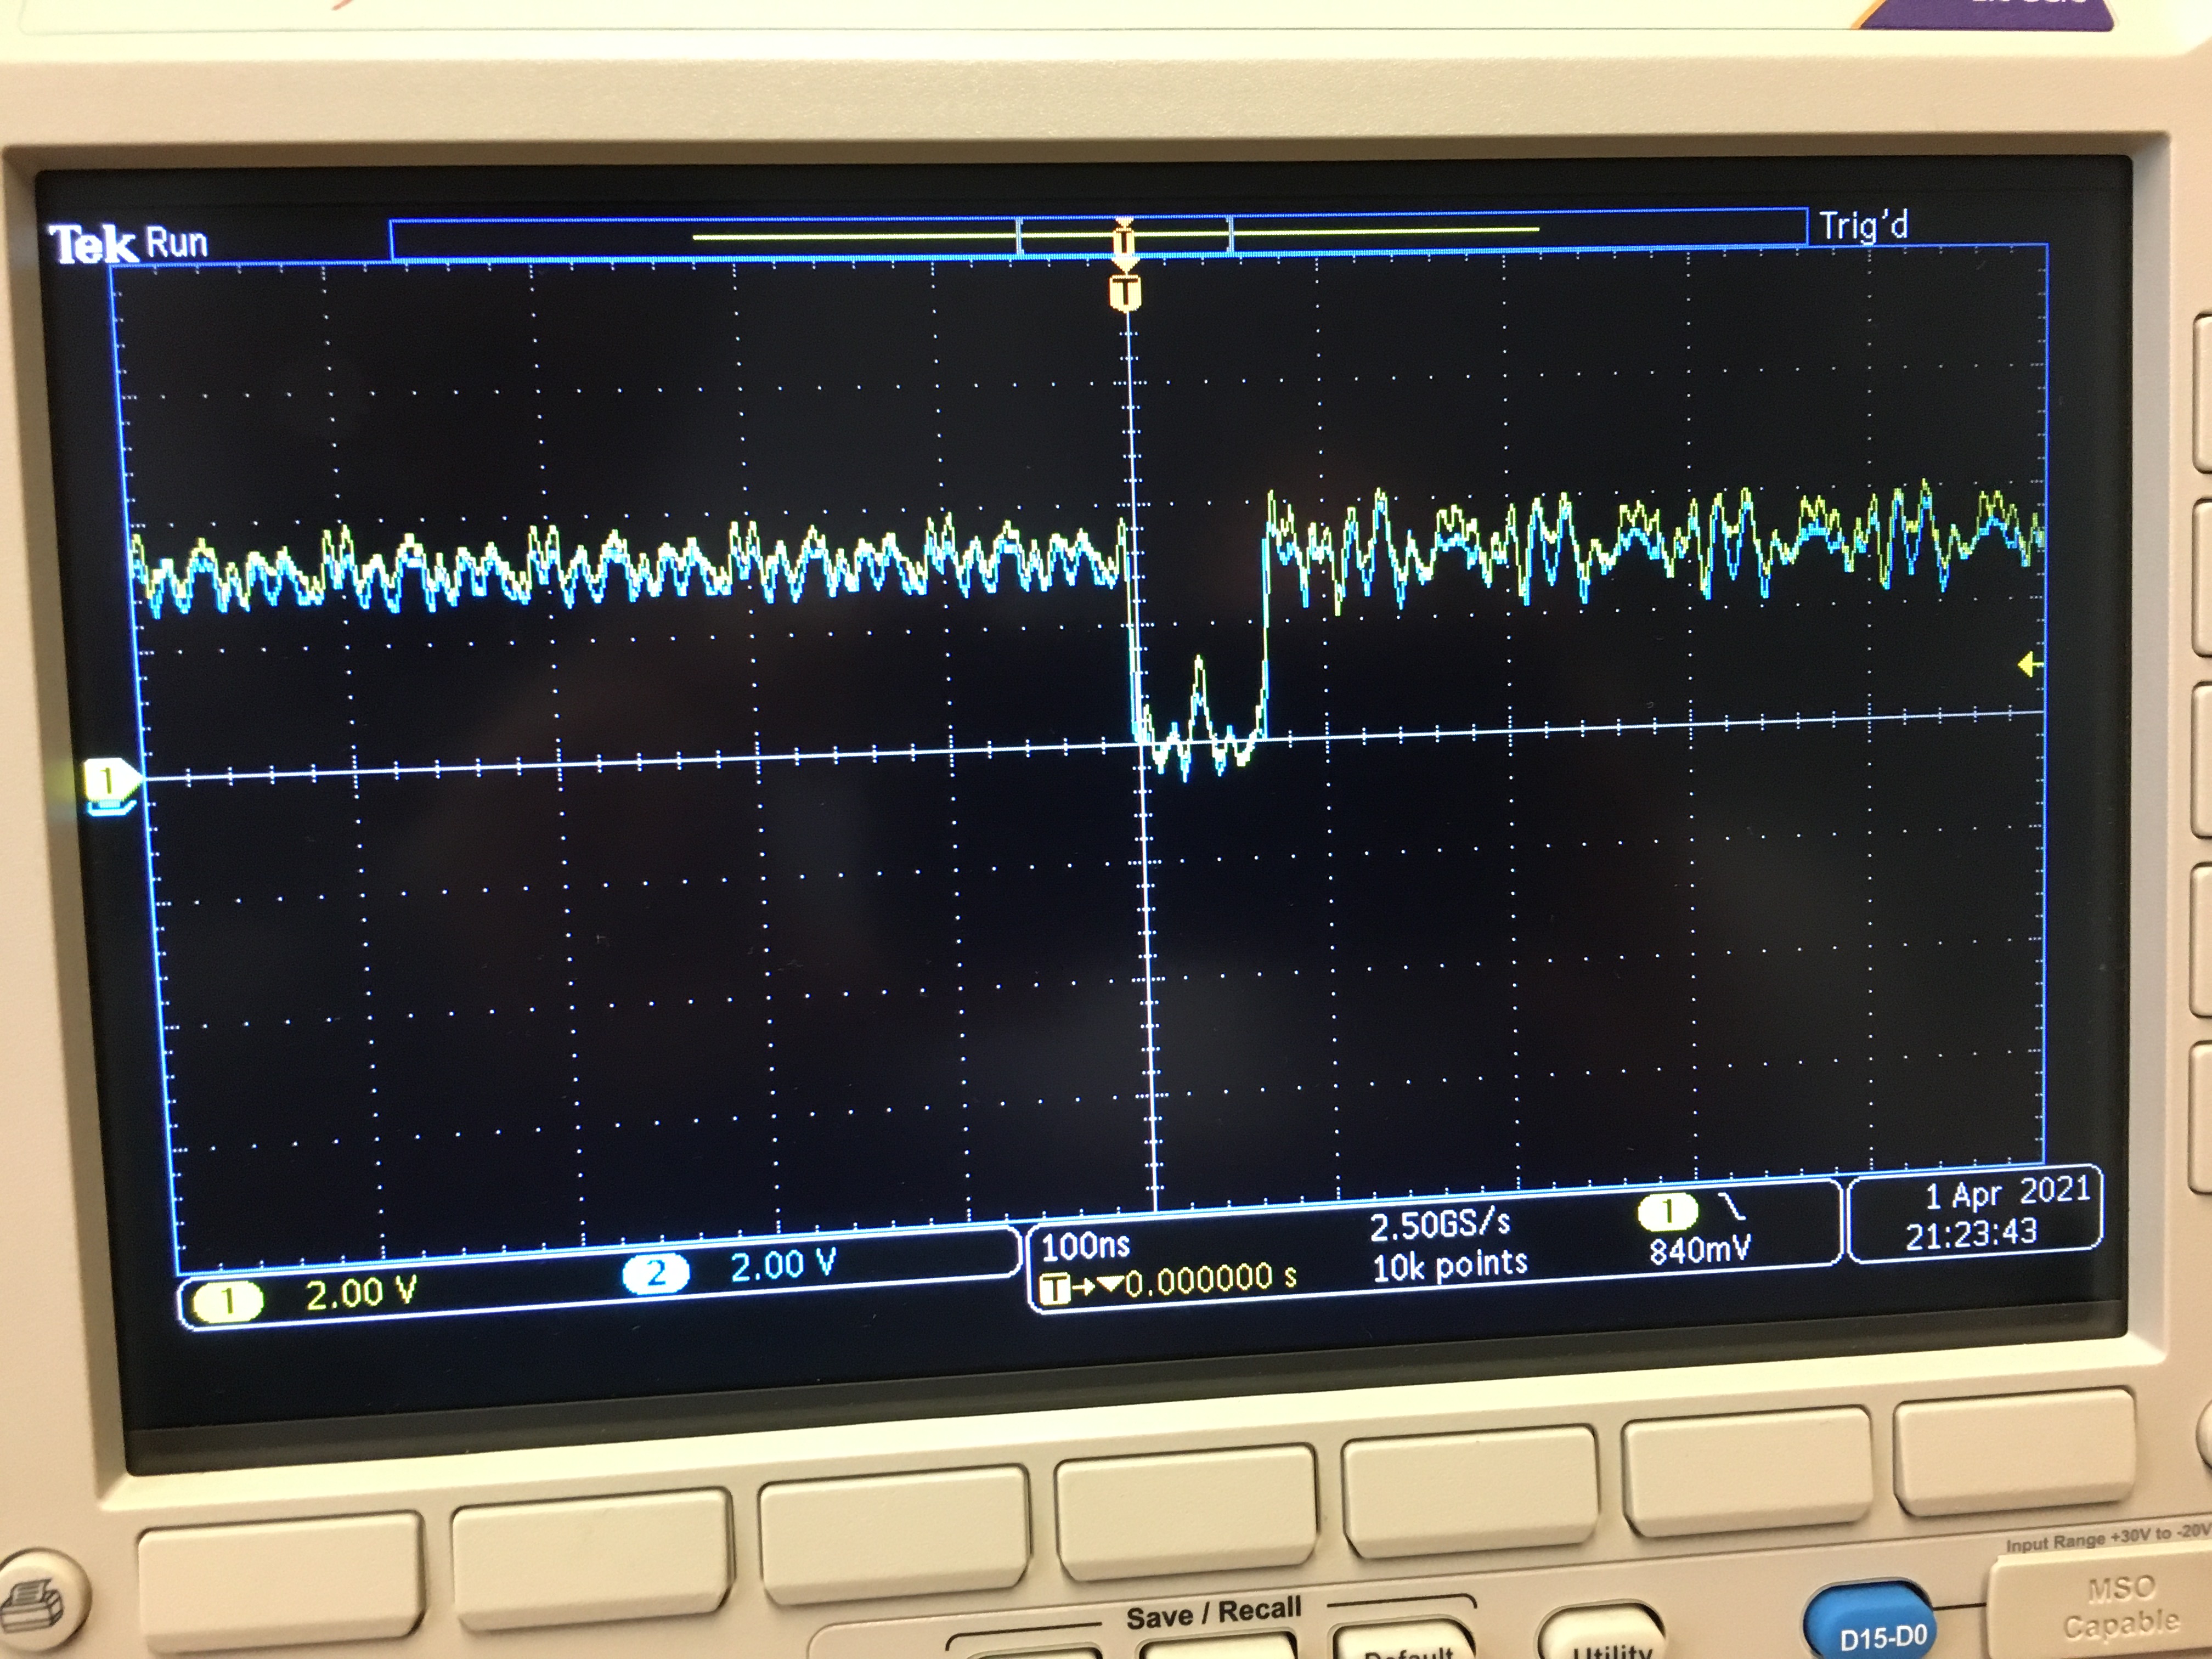Click the trigger source channel 1 badge
The height and width of the screenshot is (1659, 2212).
(x=1667, y=1212)
